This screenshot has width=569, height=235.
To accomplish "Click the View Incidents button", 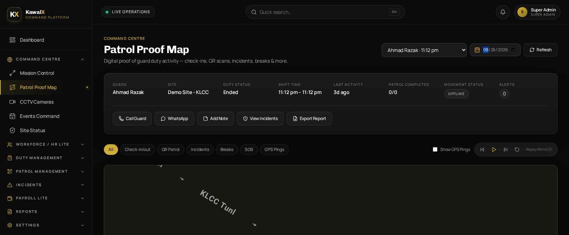I will click(260, 119).
